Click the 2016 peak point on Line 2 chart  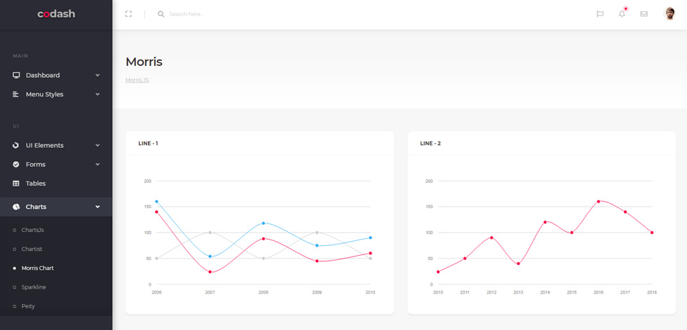click(599, 201)
